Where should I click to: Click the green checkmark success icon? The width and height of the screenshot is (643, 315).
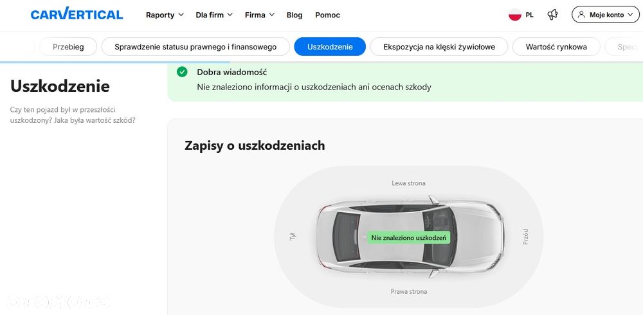point(182,72)
